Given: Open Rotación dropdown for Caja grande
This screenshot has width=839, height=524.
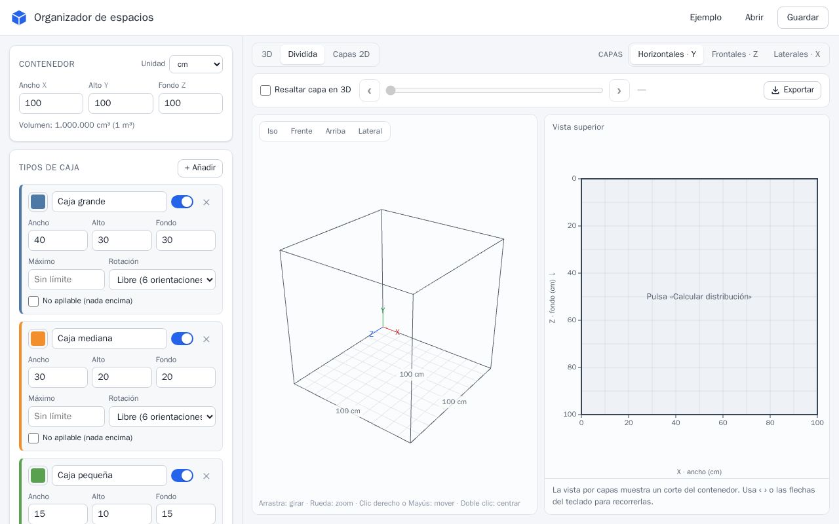Looking at the screenshot, I should (162, 280).
